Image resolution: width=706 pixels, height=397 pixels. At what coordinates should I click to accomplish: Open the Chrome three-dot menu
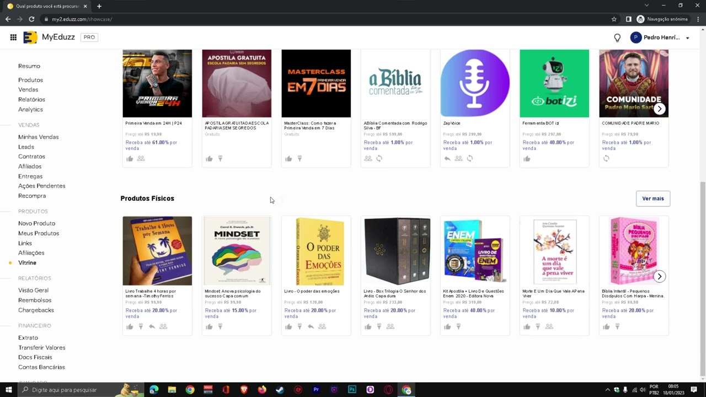[x=697, y=19]
